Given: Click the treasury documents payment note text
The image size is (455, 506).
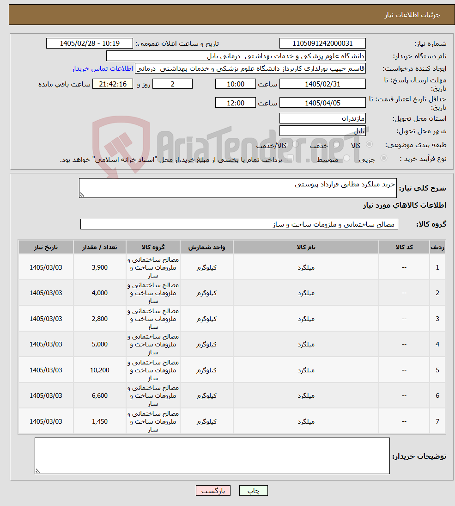Looking at the screenshot, I should [171, 160].
